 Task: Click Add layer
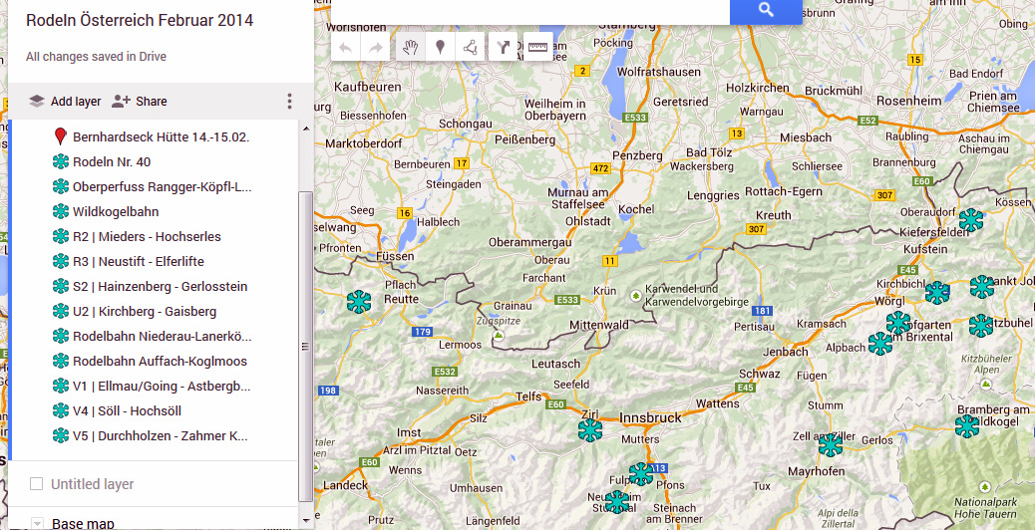pos(65,101)
